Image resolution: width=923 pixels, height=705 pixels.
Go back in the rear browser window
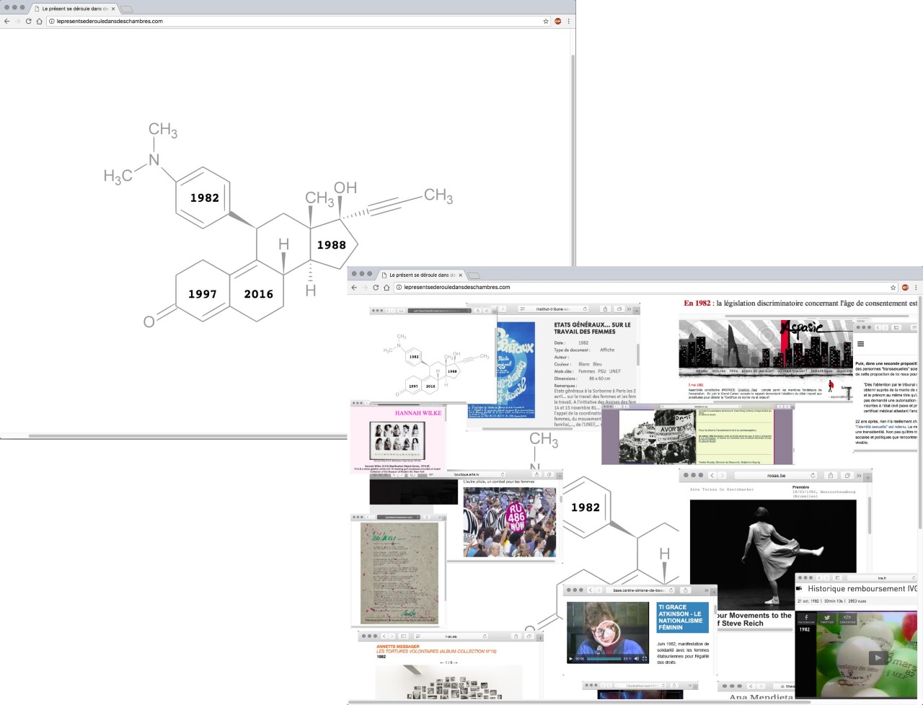[7, 21]
